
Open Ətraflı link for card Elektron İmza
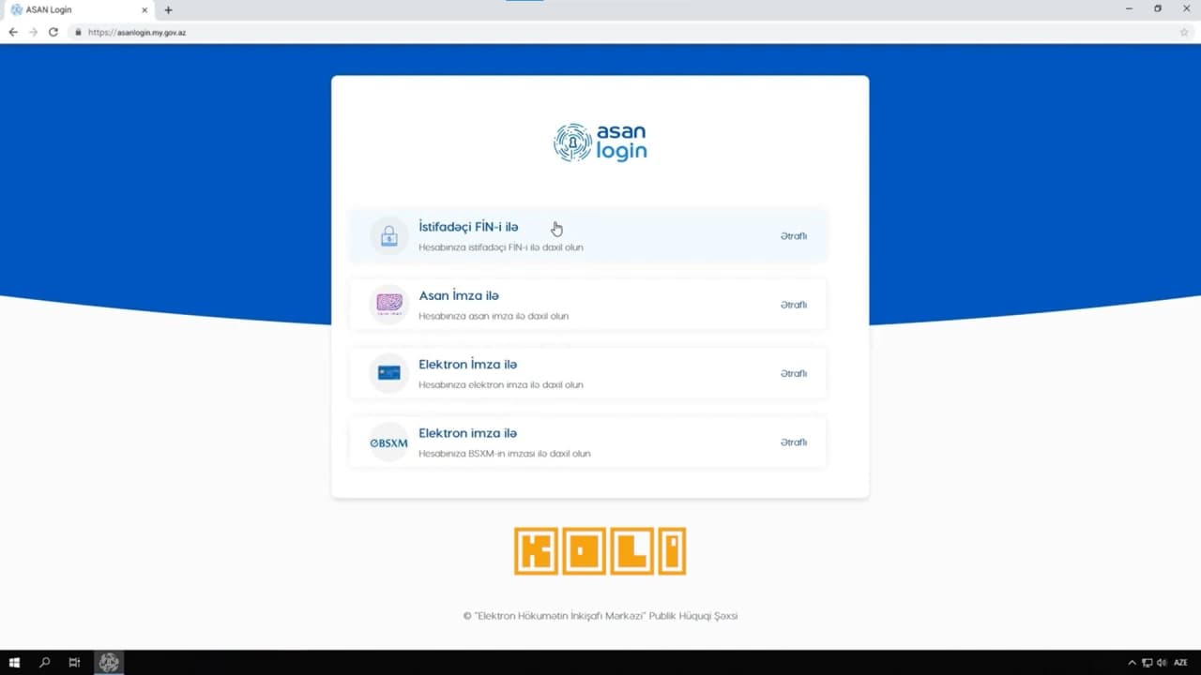click(x=794, y=373)
